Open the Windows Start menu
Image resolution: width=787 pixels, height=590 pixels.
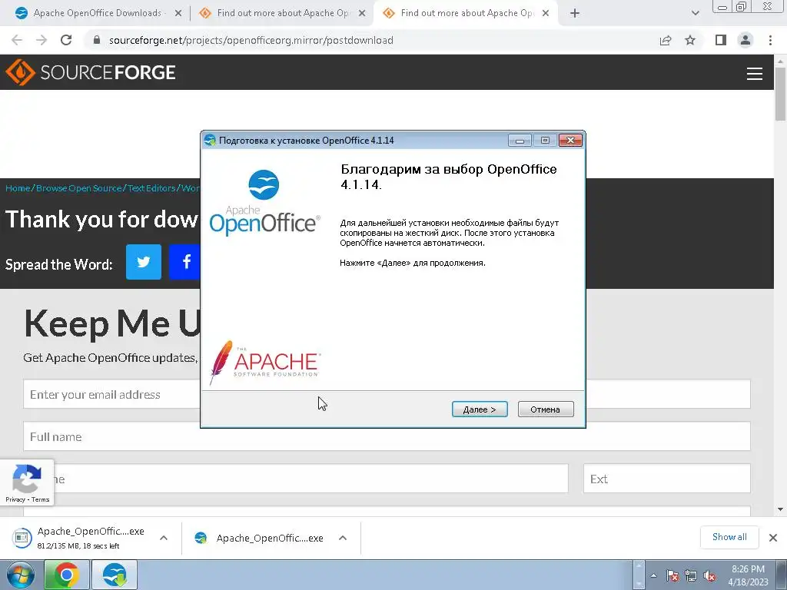pyautogui.click(x=20, y=575)
